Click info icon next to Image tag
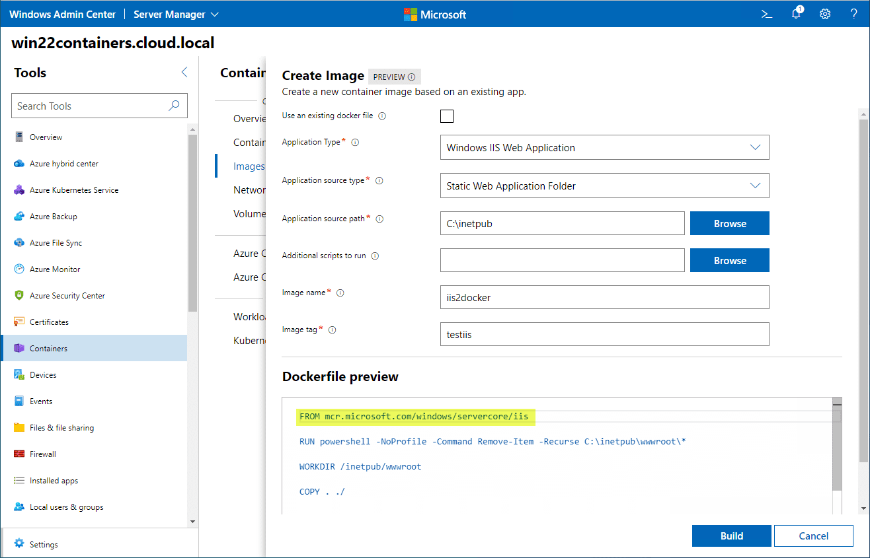This screenshot has width=870, height=558. (333, 330)
